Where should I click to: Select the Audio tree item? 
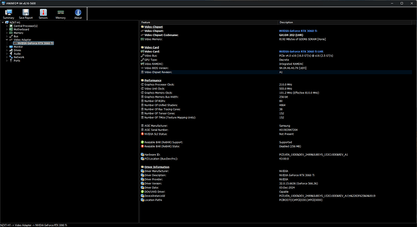[x=17, y=54]
